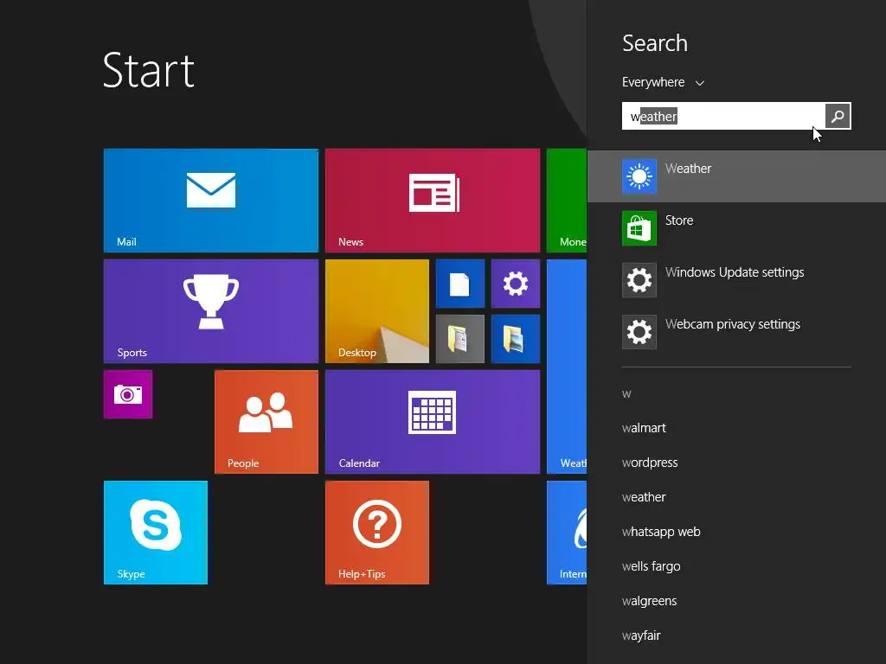Open the News tile
This screenshot has width=886, height=664.
click(x=433, y=201)
